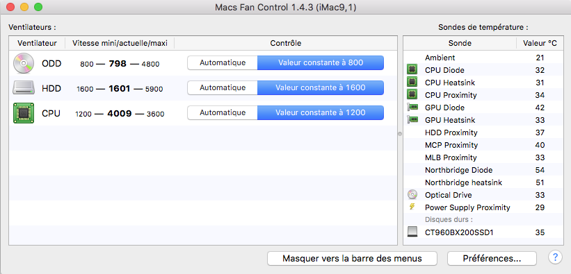Select the Northbridge heatsink sensor row
The width and height of the screenshot is (571, 274).
[x=483, y=182]
